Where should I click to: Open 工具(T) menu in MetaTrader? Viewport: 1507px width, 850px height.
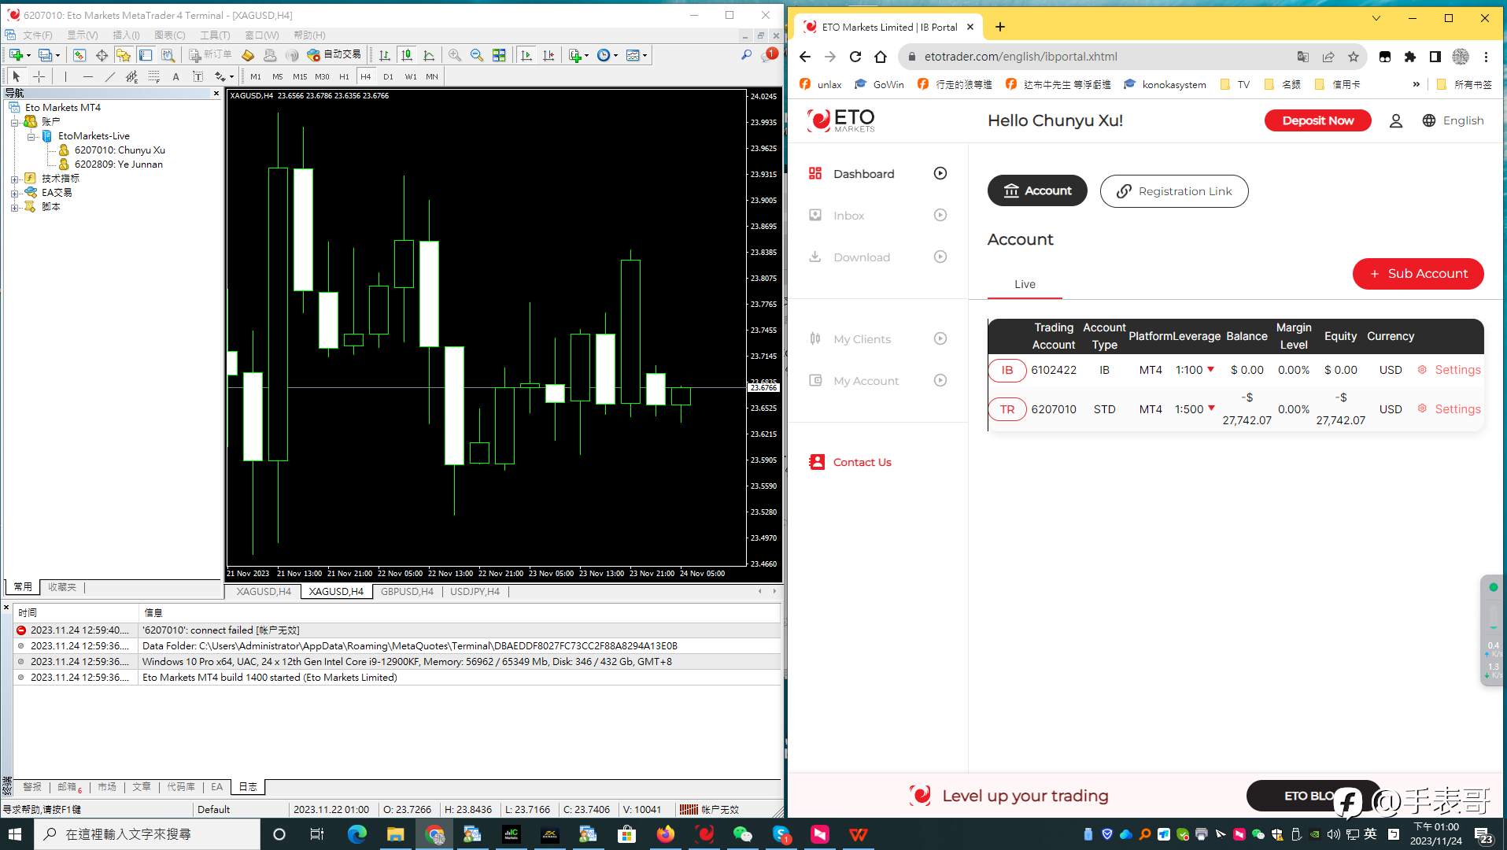[x=215, y=35]
